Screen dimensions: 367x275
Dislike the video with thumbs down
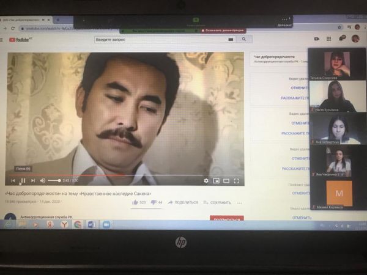[x=153, y=202]
